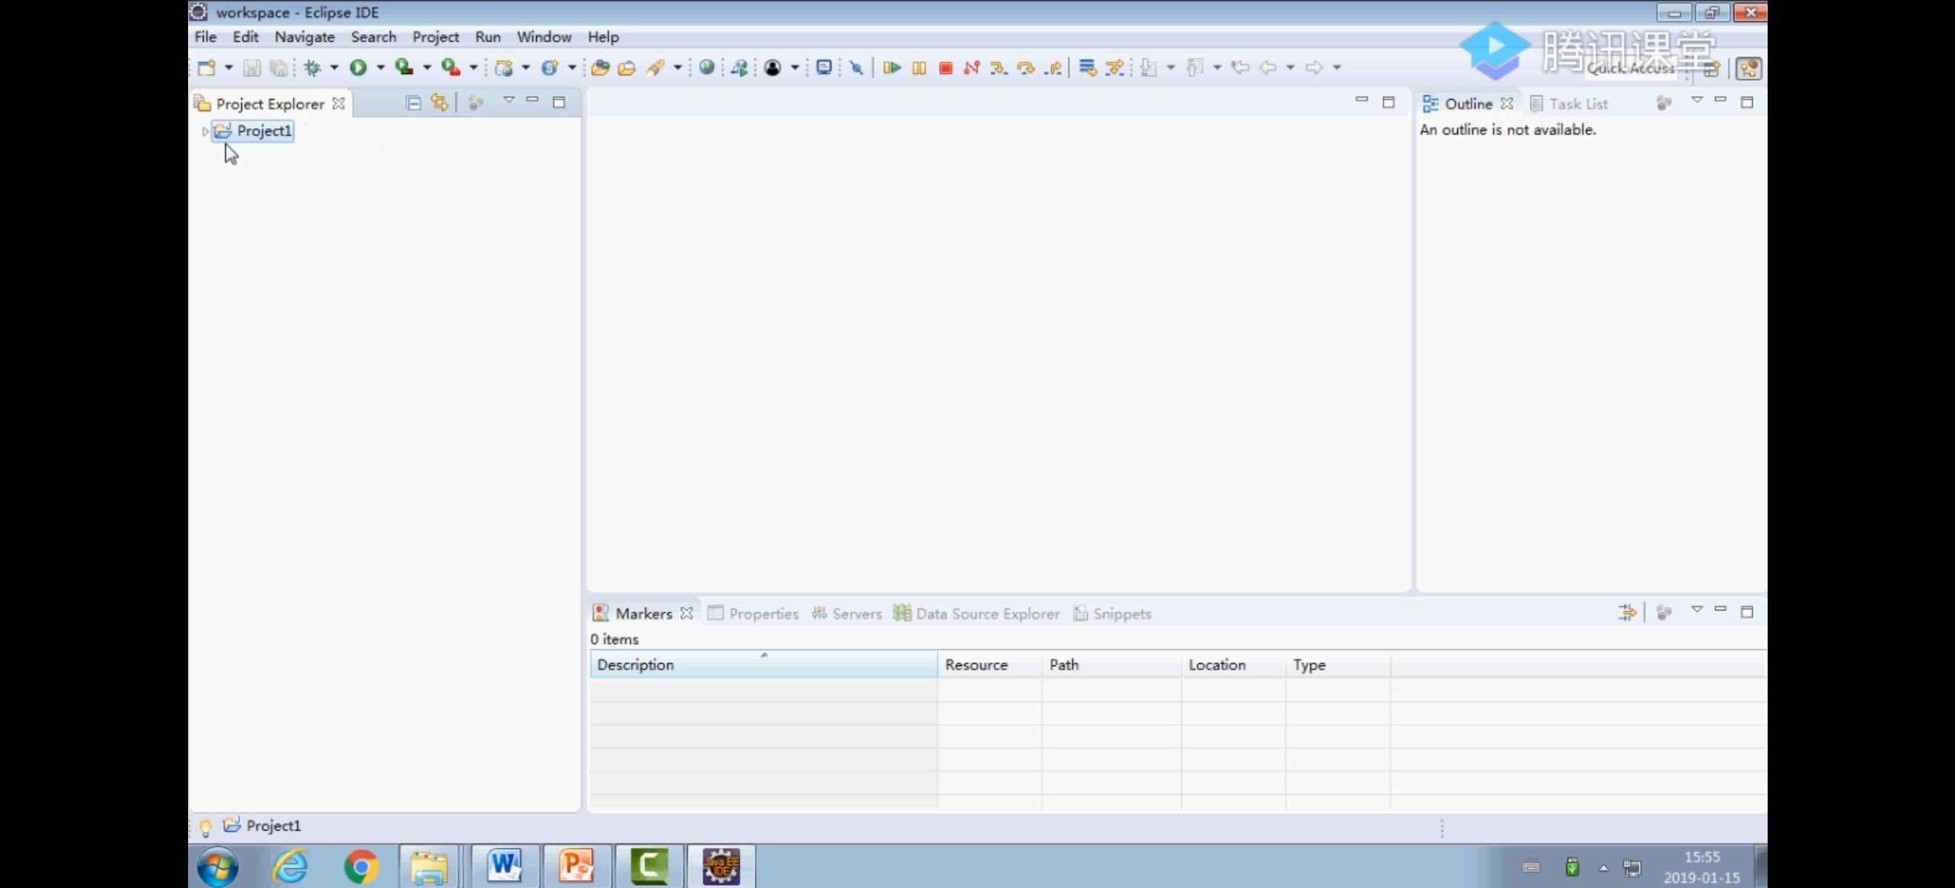Click the Previous Annotation icon
Viewport: 1955px width, 888px height.
click(1195, 67)
